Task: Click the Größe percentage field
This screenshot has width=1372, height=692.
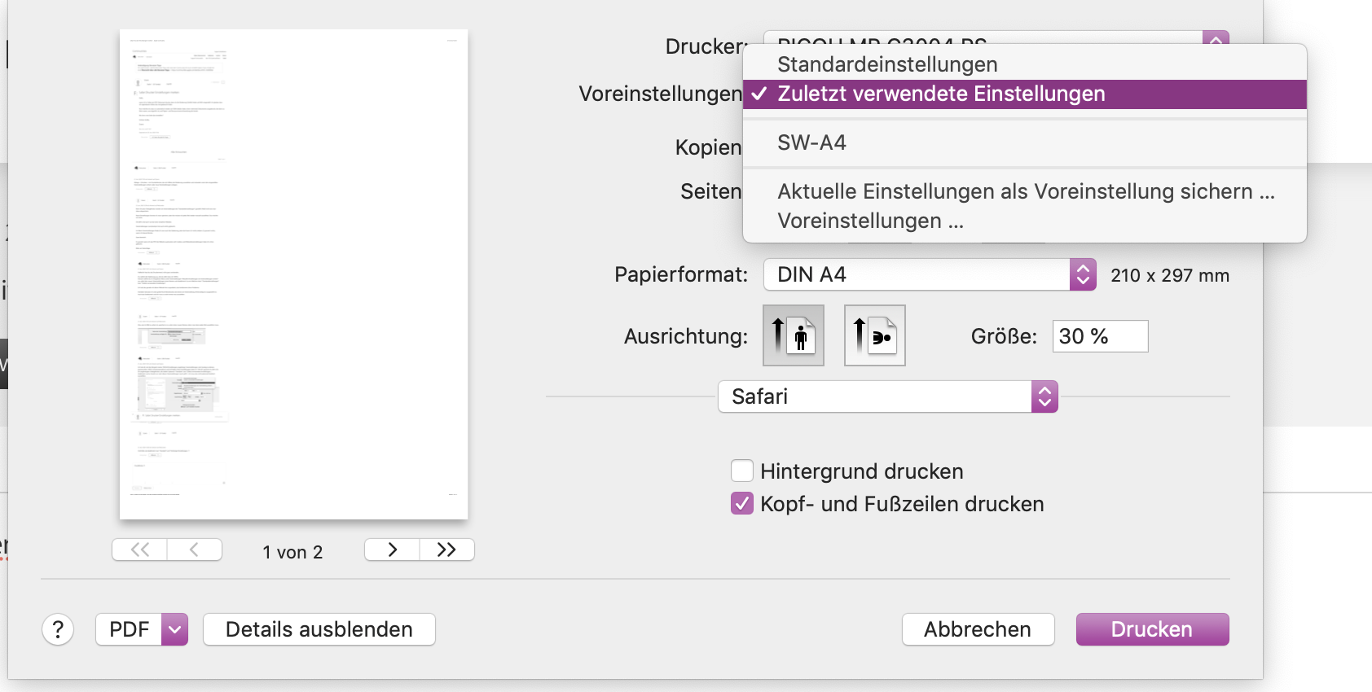Action: [1099, 336]
